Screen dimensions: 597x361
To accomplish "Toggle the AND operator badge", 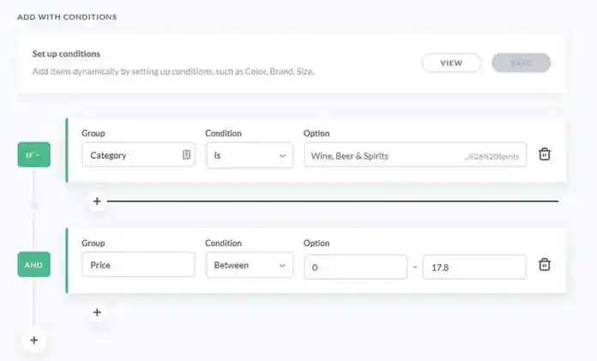I will pyautogui.click(x=34, y=265).
